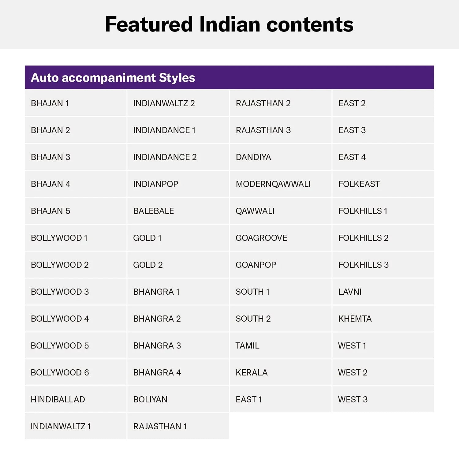Click the GOAGROOVE style entry

tap(261, 238)
